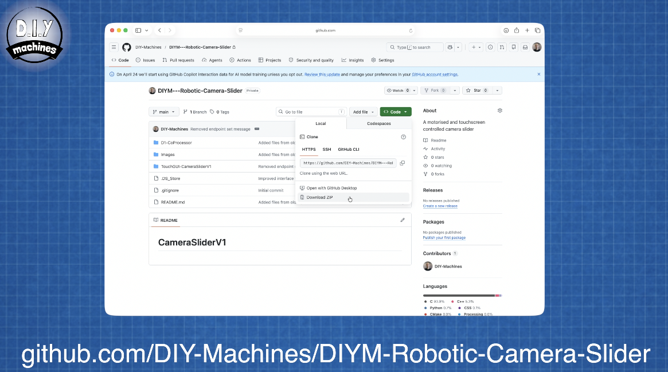Go back in Safari browser history
The height and width of the screenshot is (372, 668).
pyautogui.click(x=160, y=30)
